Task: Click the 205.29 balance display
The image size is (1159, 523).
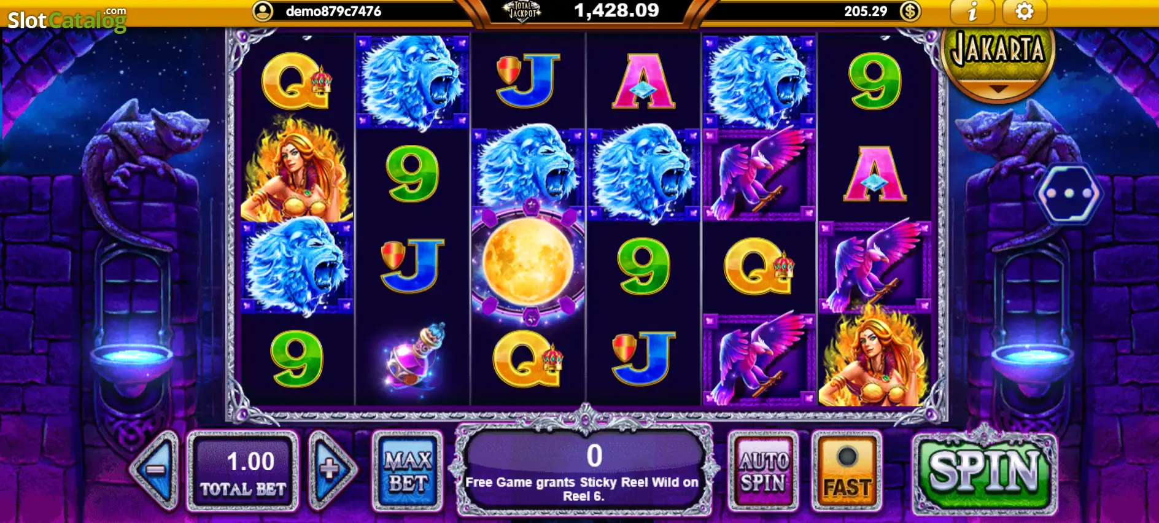Action: click(x=866, y=11)
